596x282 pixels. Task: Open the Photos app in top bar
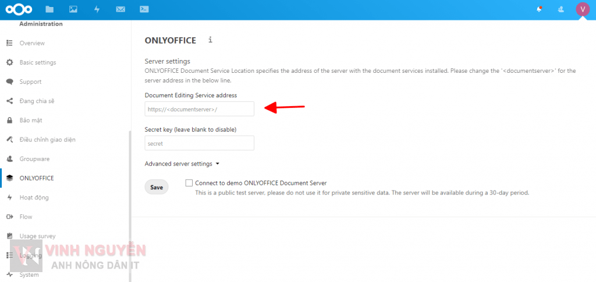click(x=73, y=9)
